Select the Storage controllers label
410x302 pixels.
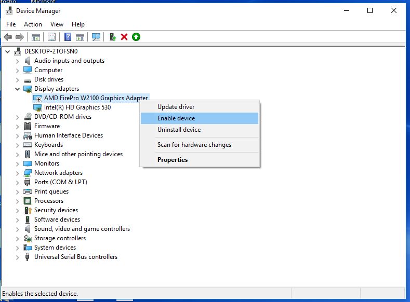click(x=60, y=238)
